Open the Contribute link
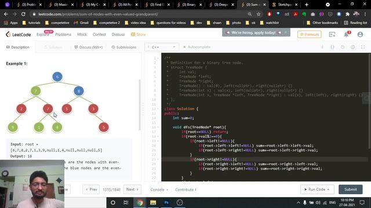The width and height of the screenshot is (371, 208). [185, 190]
